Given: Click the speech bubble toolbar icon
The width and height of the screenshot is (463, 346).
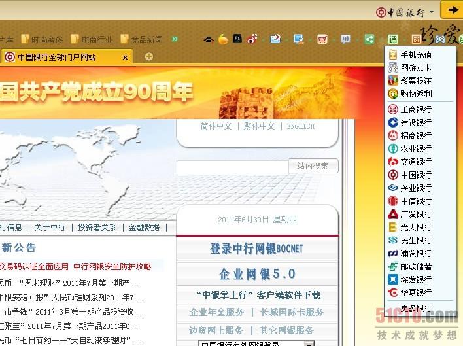Looking at the screenshot, I should pos(345,39).
